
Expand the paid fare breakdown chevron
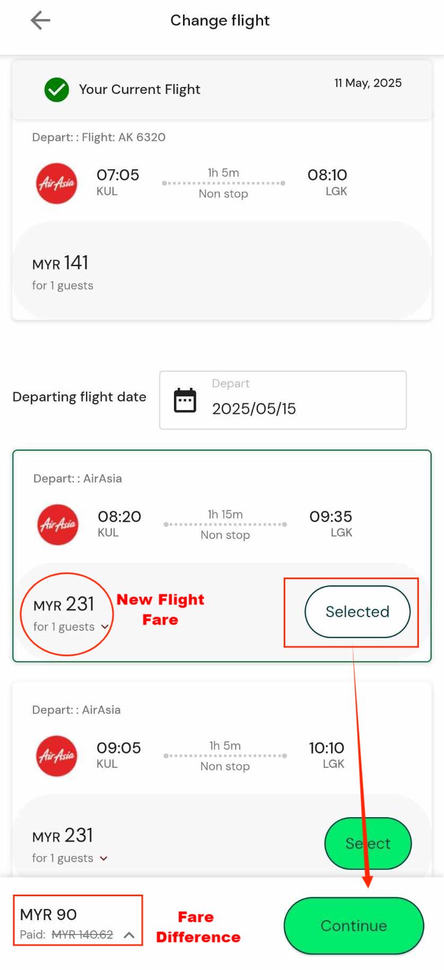(129, 935)
